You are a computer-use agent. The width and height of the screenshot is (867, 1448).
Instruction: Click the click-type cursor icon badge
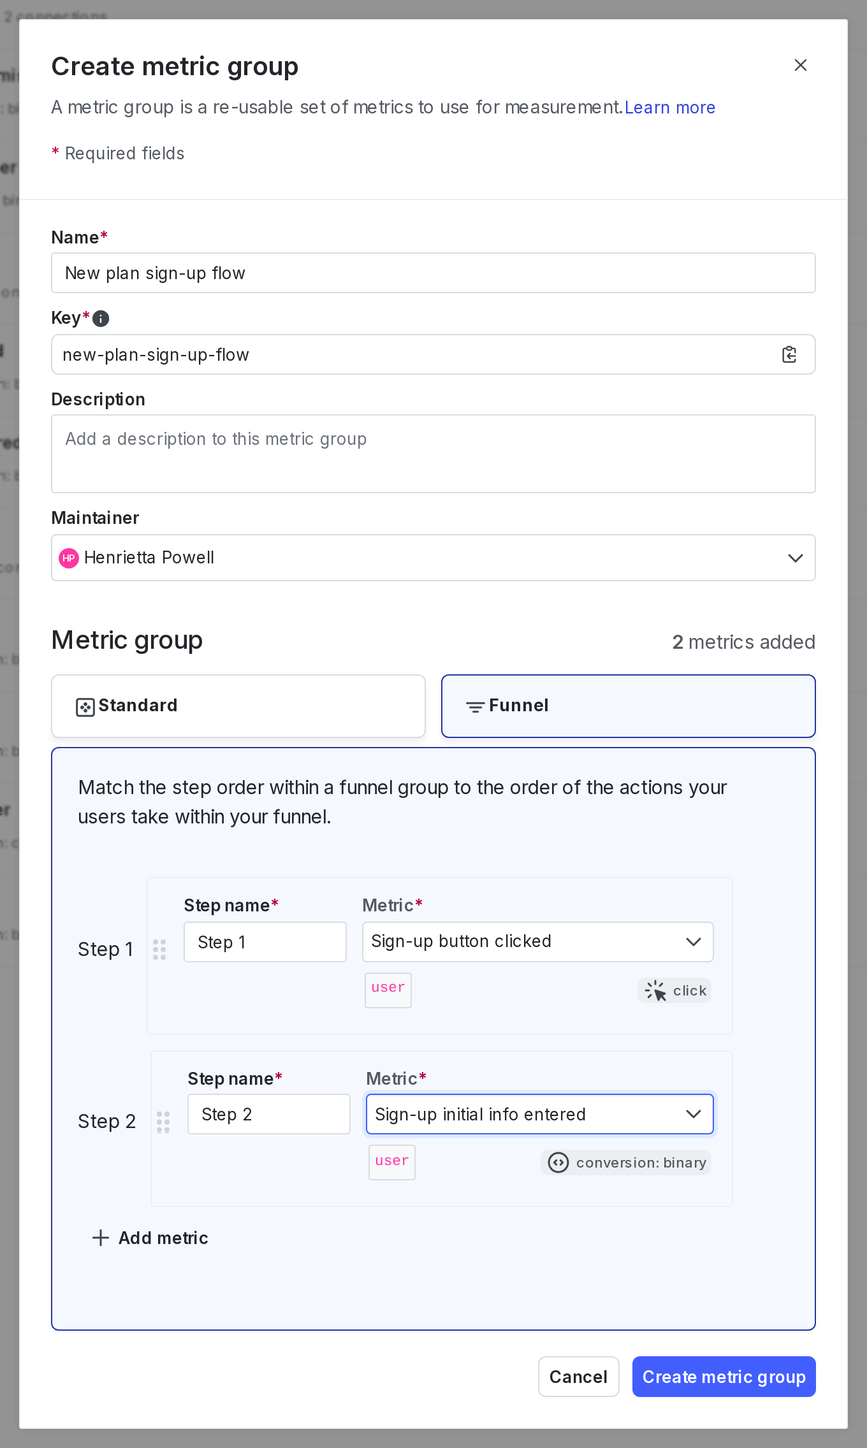(x=655, y=990)
